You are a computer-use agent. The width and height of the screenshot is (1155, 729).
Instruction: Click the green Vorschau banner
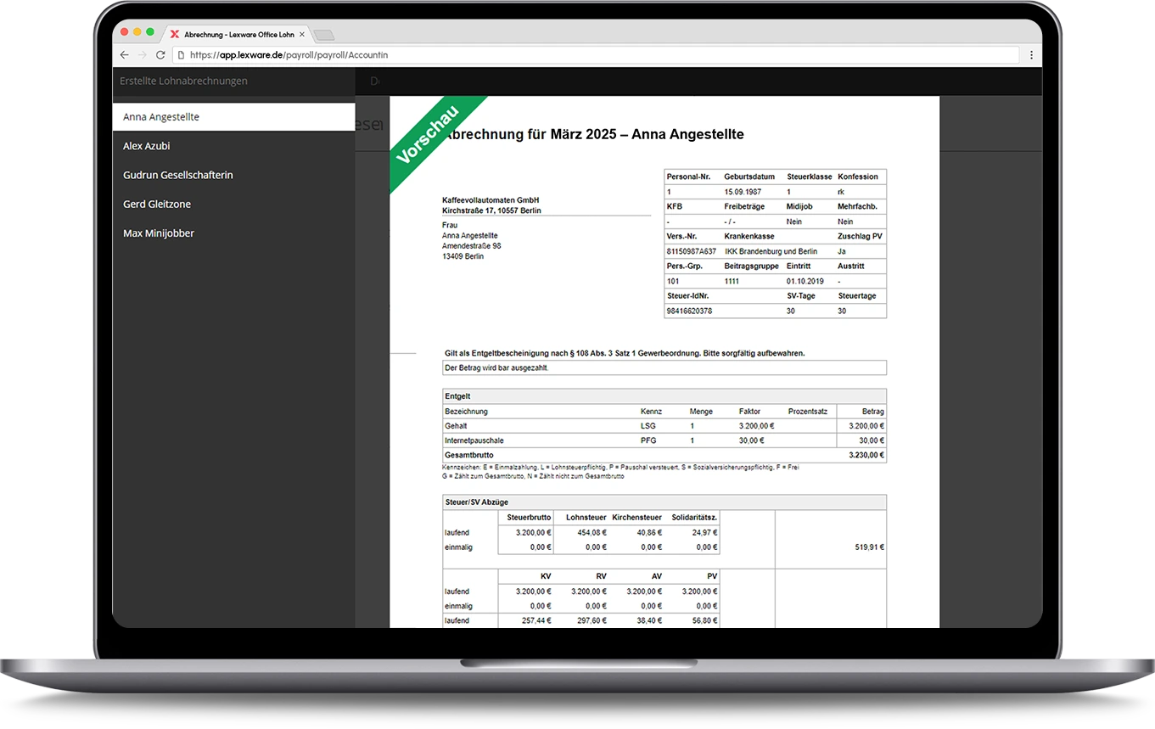[428, 134]
